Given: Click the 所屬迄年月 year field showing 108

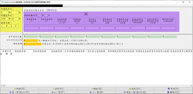Looking at the screenshot, I should tap(5, 19).
